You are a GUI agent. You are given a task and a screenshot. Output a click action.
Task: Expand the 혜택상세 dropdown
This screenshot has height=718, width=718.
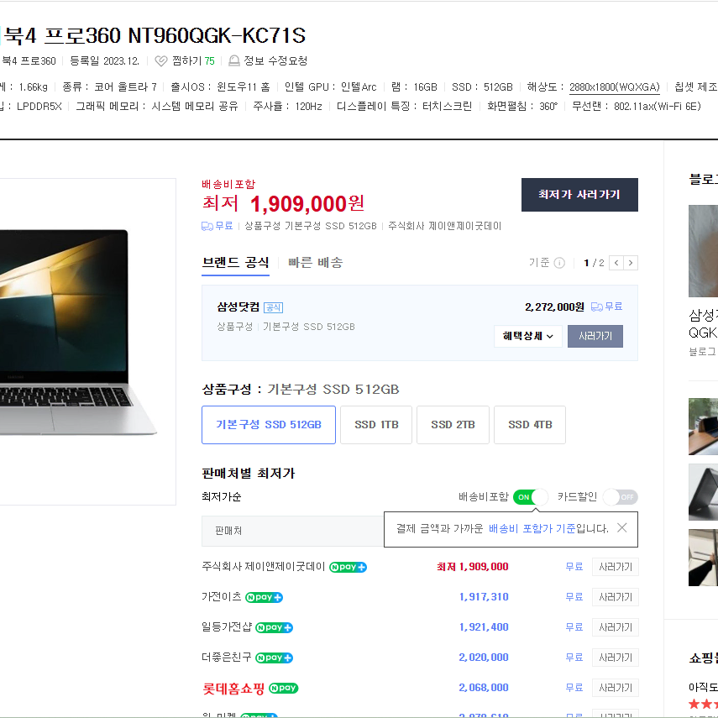[528, 336]
